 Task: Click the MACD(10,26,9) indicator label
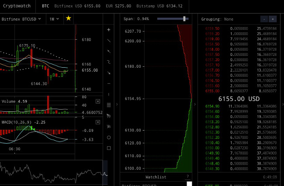23,122
